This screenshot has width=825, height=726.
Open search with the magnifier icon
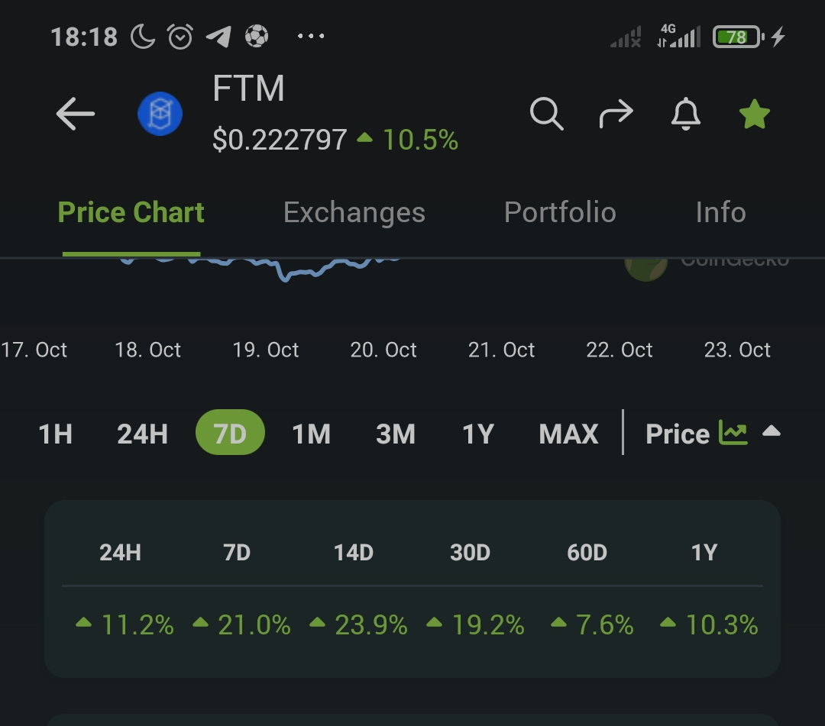click(x=547, y=113)
